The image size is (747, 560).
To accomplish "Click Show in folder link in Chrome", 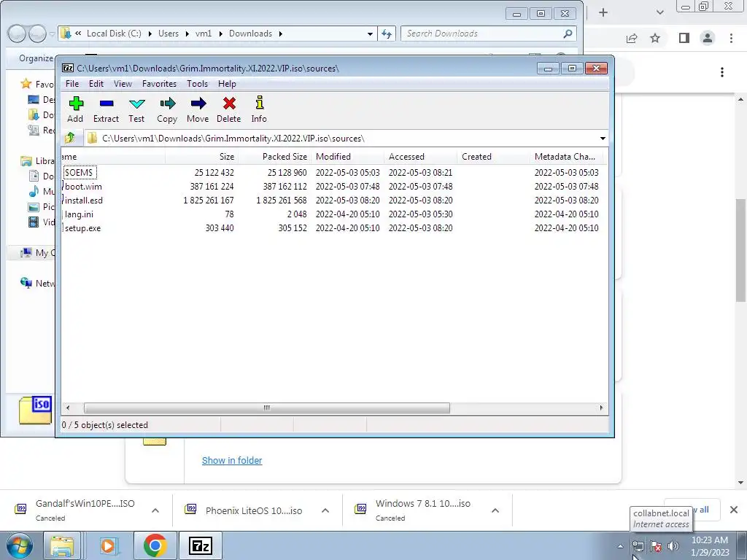I will point(232,461).
